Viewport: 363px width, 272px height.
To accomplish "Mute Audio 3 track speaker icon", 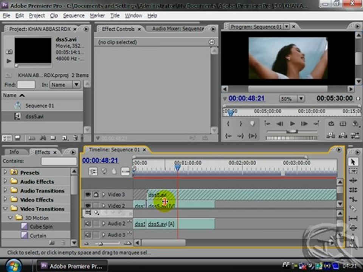I will click(88, 235).
